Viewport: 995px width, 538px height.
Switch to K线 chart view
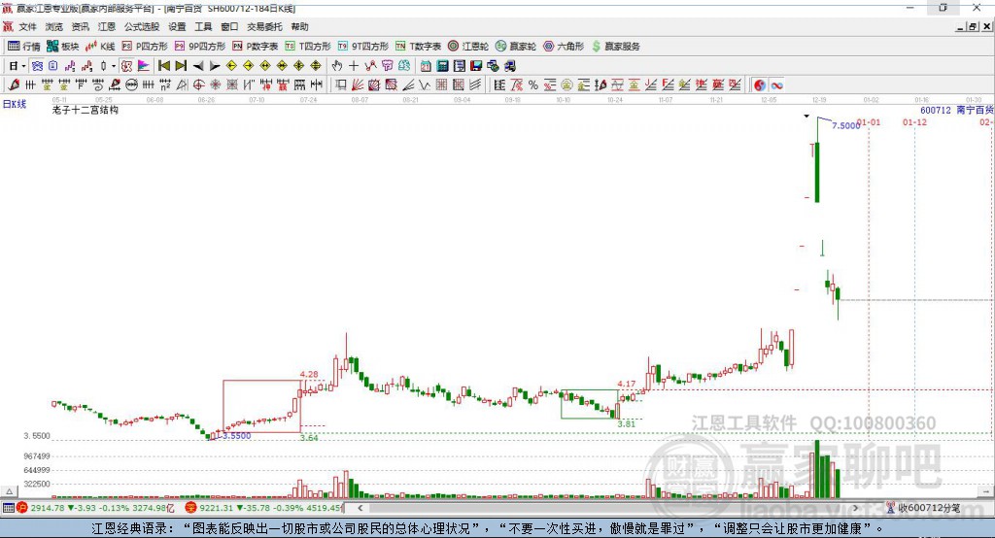[100, 47]
